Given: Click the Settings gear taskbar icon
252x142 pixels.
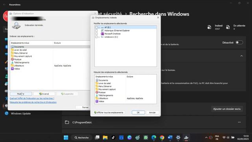Looking at the screenshot, I should [x=178, y=138].
